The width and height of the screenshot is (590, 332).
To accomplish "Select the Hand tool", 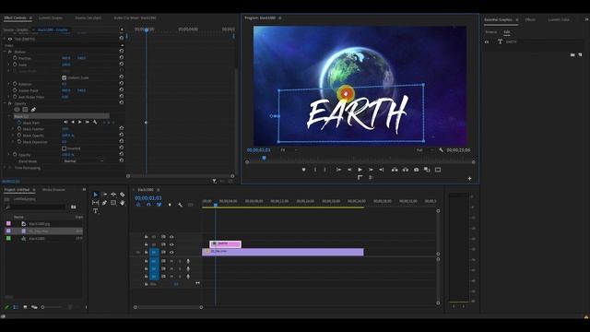I will coord(123,203).
